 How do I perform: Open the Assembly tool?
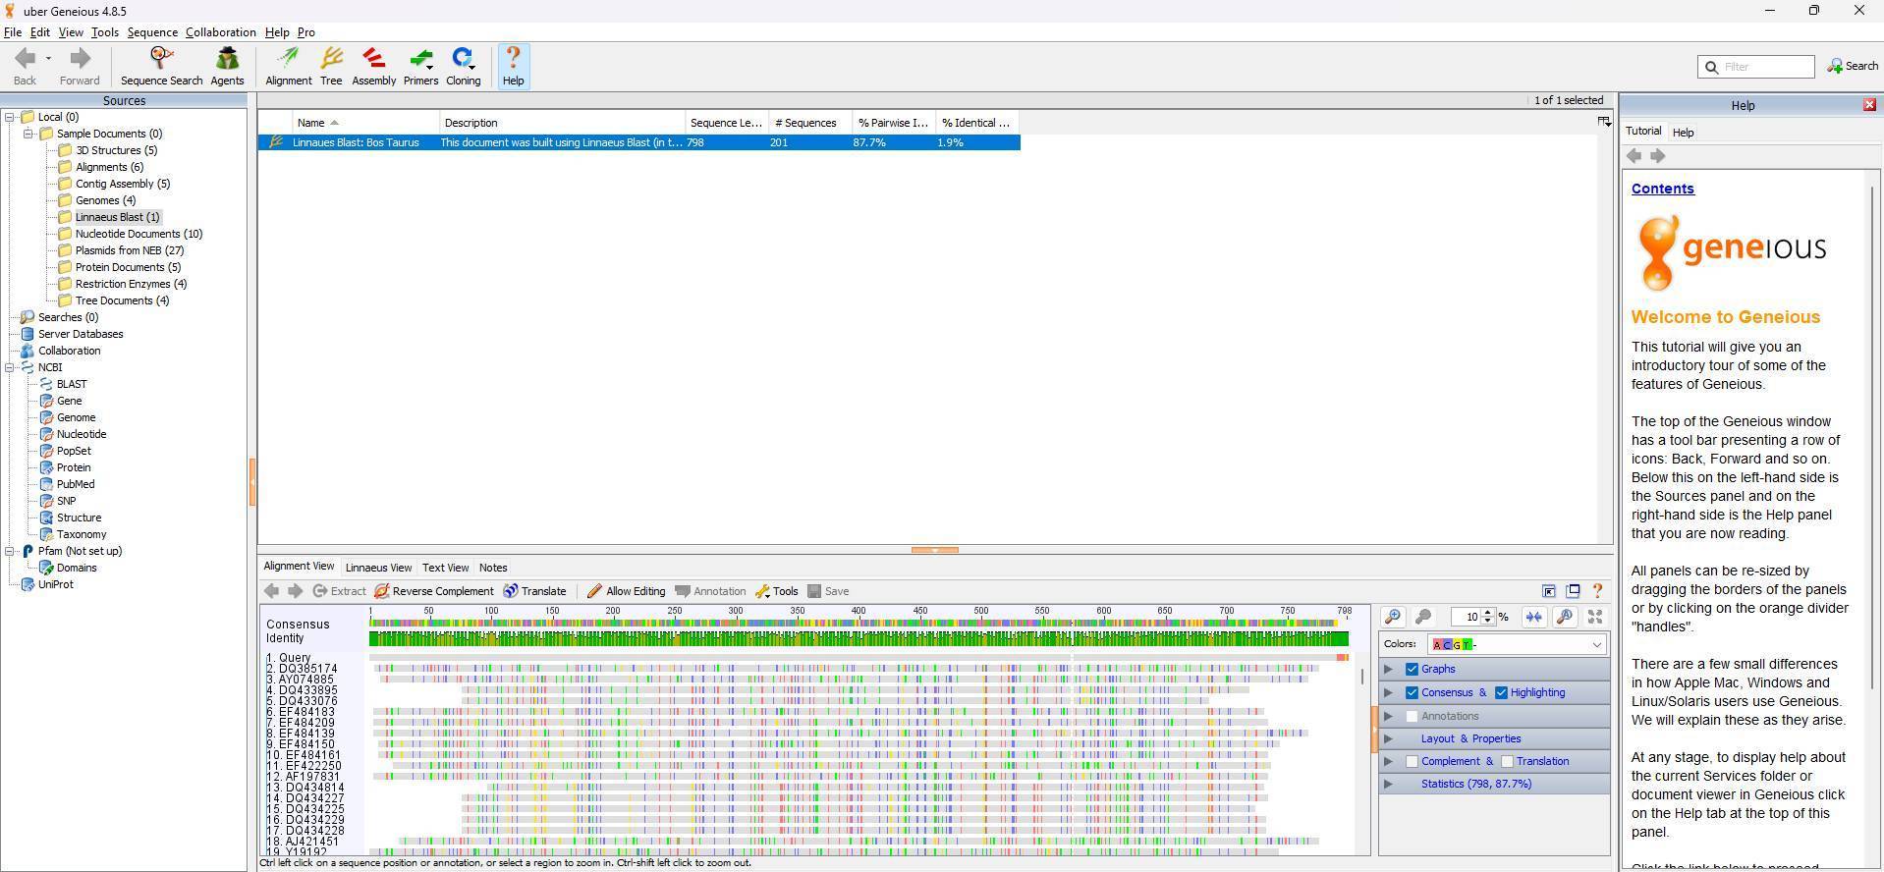click(x=373, y=67)
